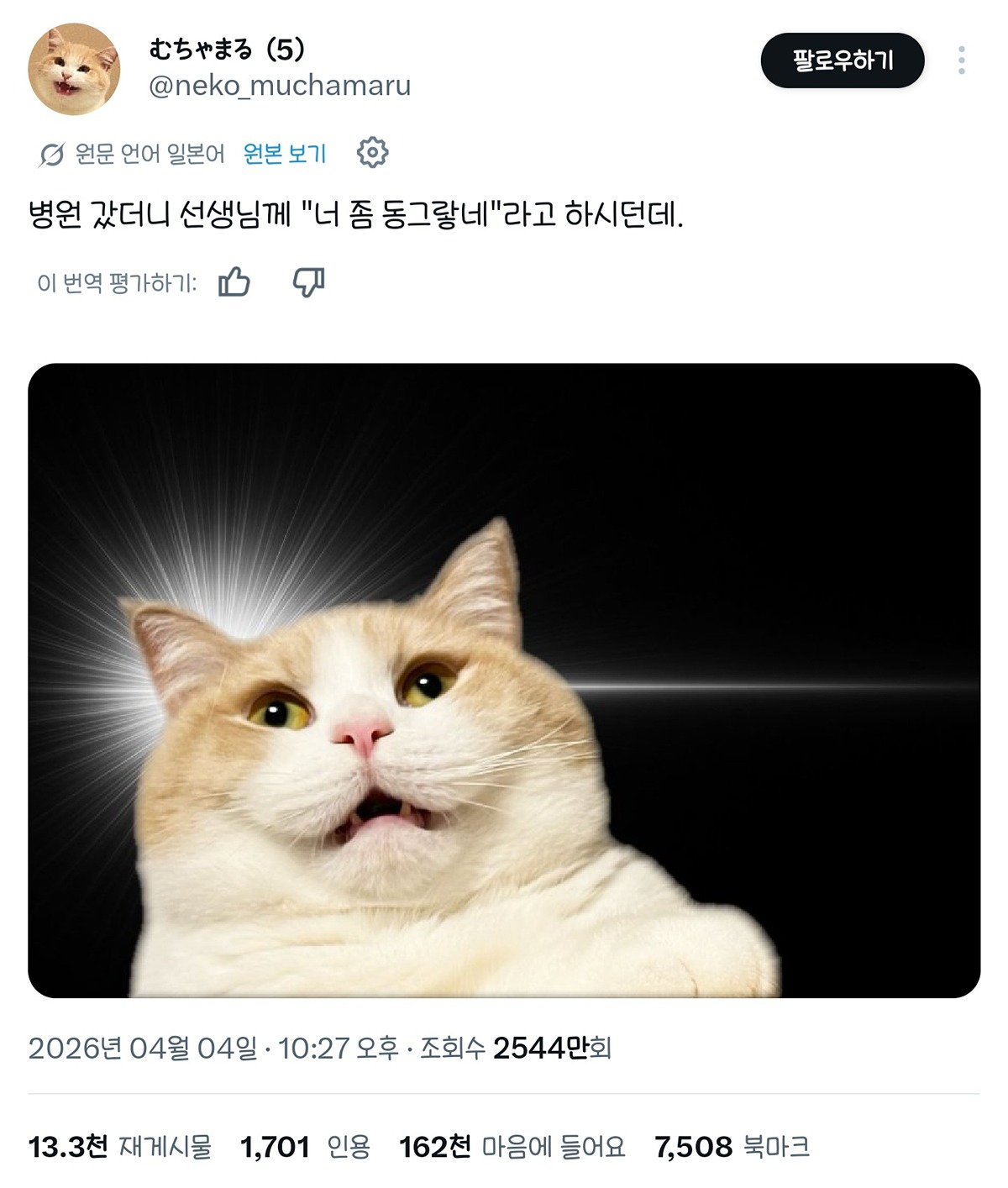
Task: Click the 7,508 북마크 bookmarks count
Action: pyautogui.click(x=732, y=1146)
